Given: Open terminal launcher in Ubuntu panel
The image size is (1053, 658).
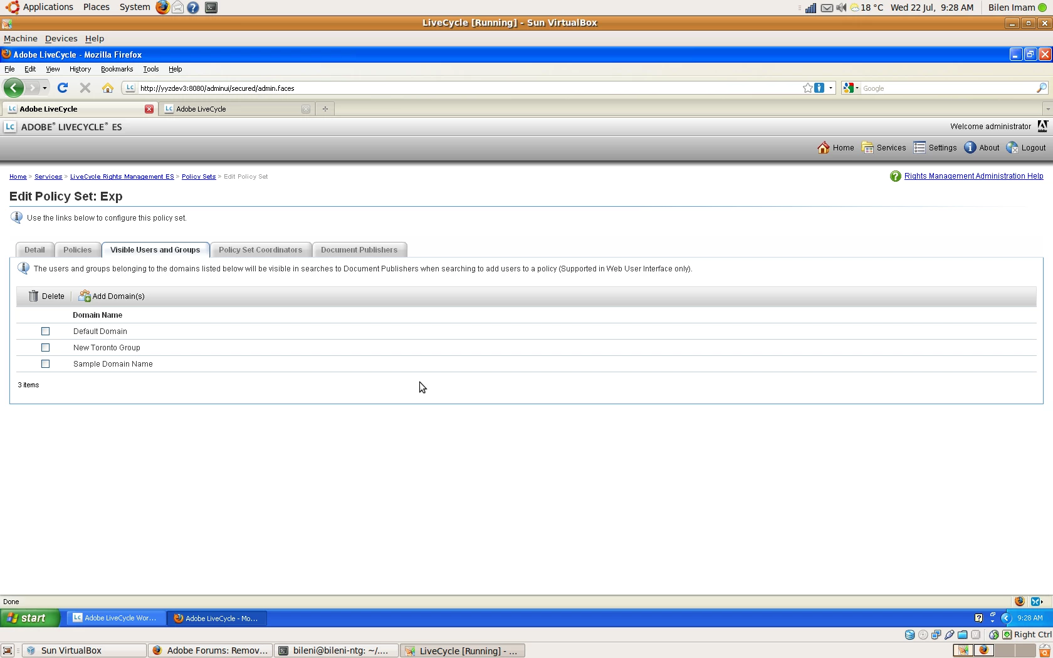Looking at the screenshot, I should [x=211, y=8].
